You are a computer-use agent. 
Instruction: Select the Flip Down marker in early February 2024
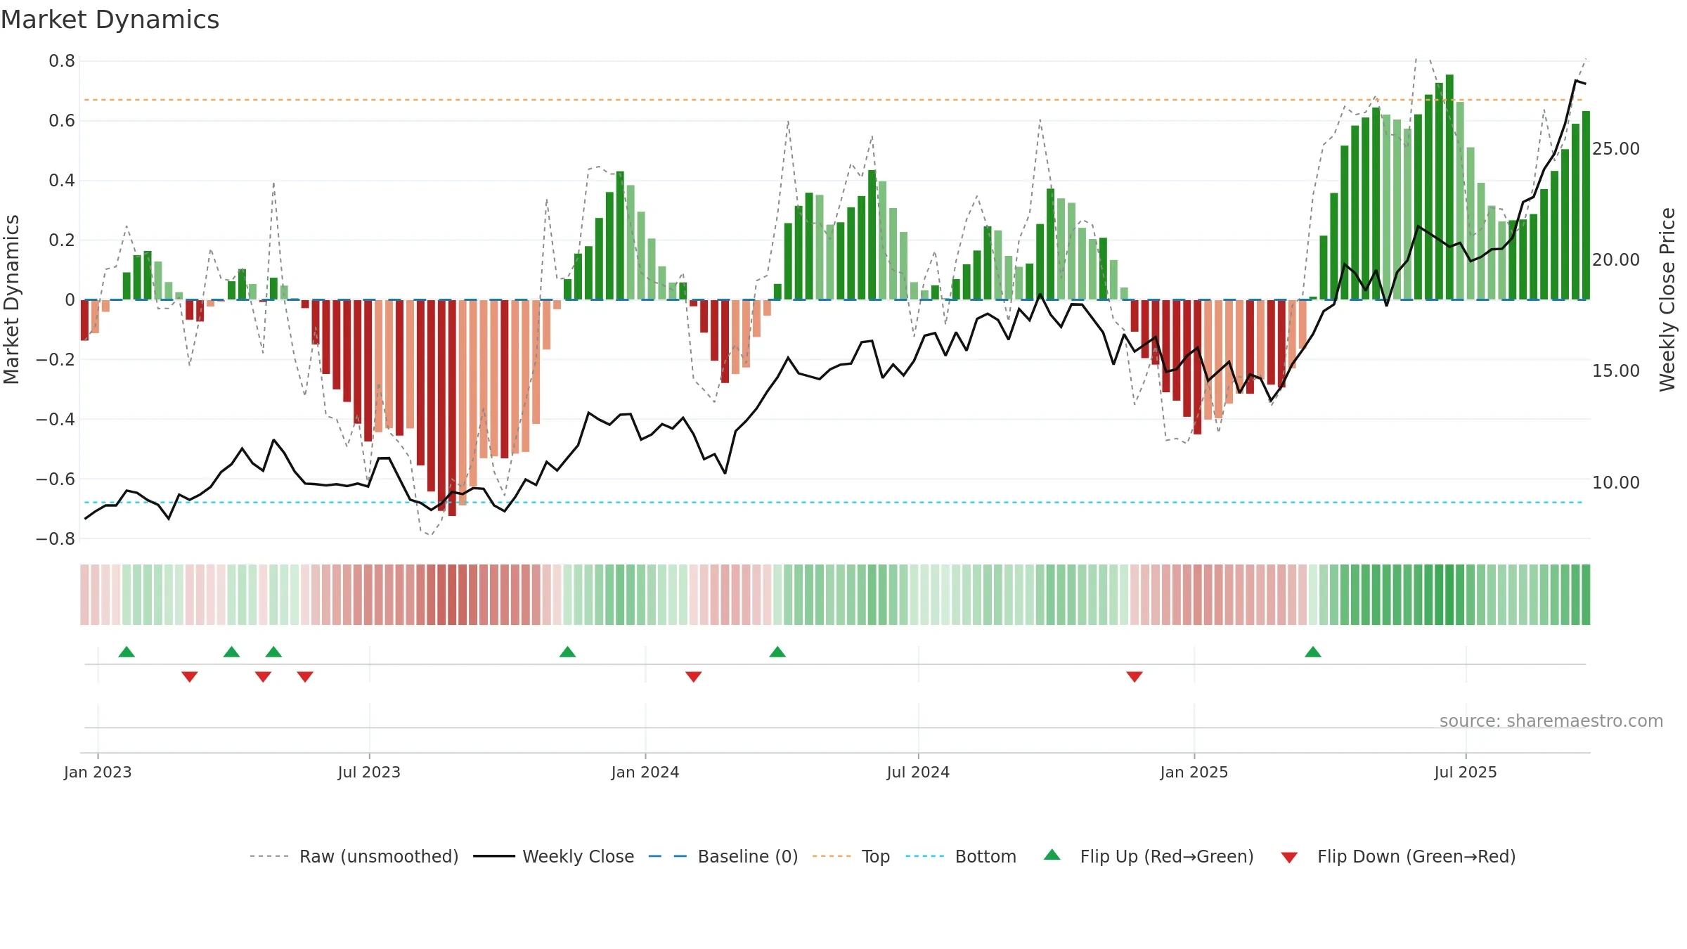694,676
